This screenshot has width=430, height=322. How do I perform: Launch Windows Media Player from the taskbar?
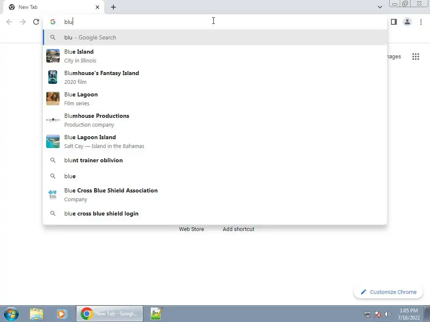[62, 314]
